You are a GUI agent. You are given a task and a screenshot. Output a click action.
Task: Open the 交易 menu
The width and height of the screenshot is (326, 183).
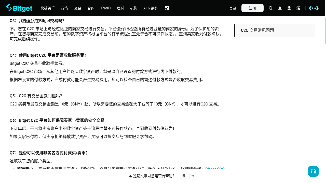click(78, 8)
